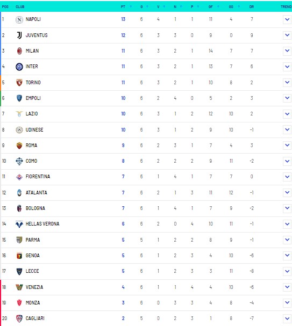
Task: Select the Hellas Verona logo
Action: pyautogui.click(x=19, y=224)
